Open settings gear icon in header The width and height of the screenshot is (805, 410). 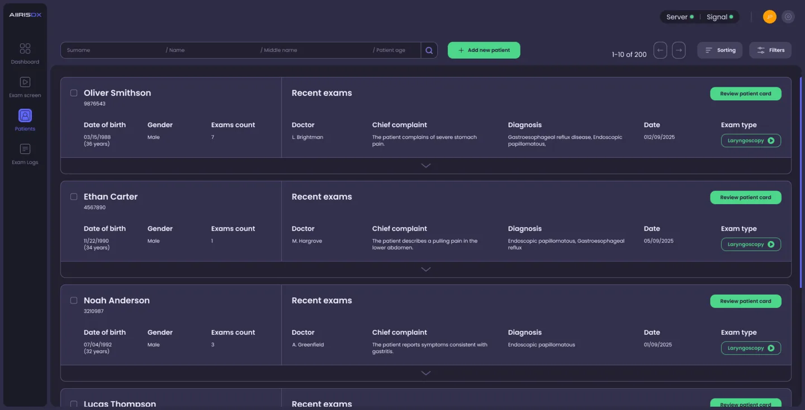click(x=788, y=17)
